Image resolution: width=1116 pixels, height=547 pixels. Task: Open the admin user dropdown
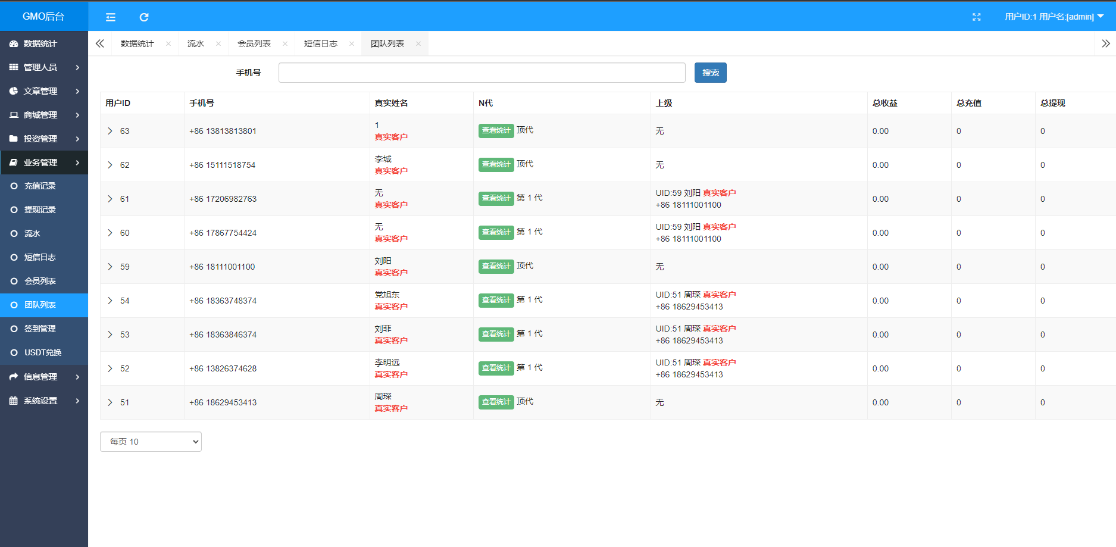tap(1054, 17)
